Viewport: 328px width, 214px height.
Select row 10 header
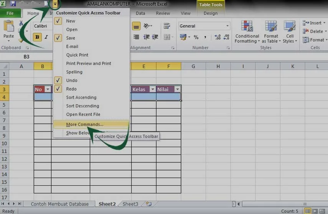(4, 144)
